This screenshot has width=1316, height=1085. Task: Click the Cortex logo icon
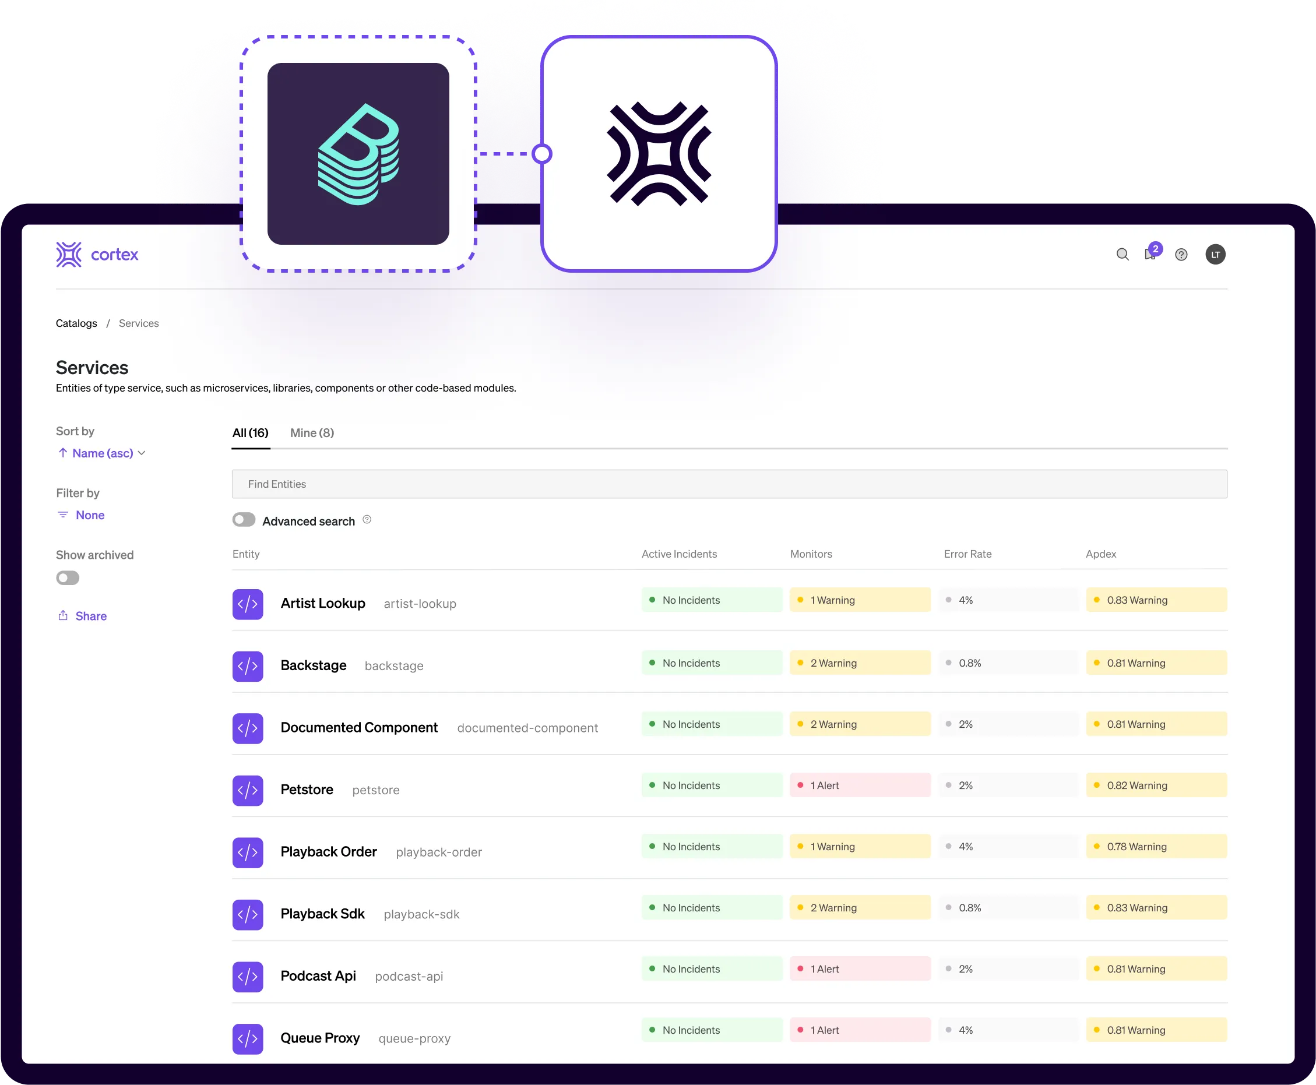69,255
